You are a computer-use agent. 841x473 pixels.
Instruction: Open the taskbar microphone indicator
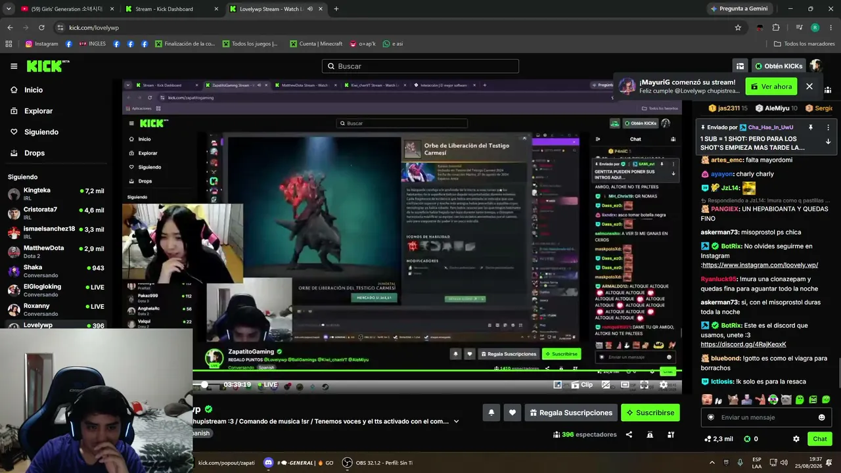(x=740, y=462)
